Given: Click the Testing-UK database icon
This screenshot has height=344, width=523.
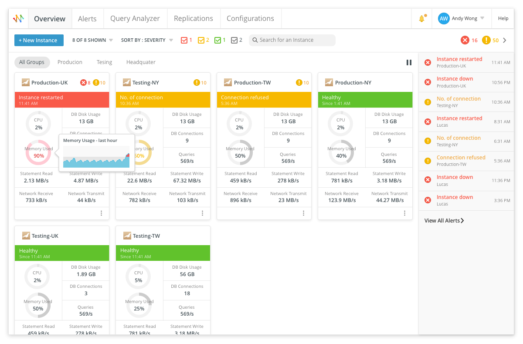Looking at the screenshot, I should coord(26,236).
